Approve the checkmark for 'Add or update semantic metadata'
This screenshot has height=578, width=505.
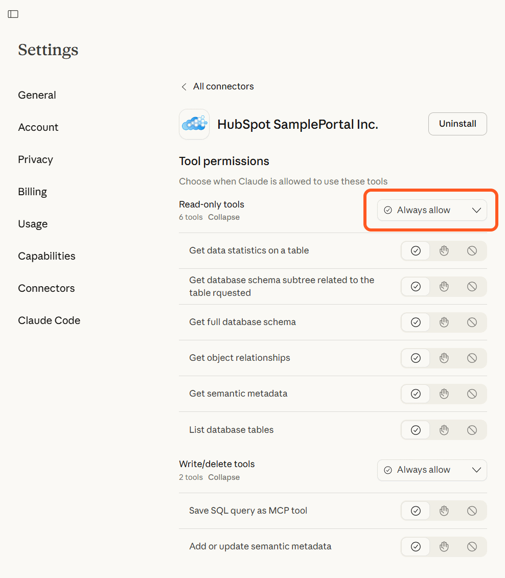click(x=415, y=546)
